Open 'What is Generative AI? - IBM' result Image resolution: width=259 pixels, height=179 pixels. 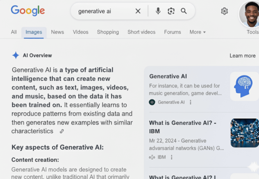pos(182,127)
